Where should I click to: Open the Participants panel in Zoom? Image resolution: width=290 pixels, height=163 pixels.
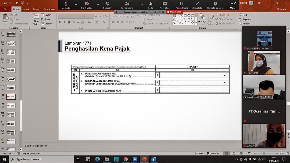[x=127, y=5]
